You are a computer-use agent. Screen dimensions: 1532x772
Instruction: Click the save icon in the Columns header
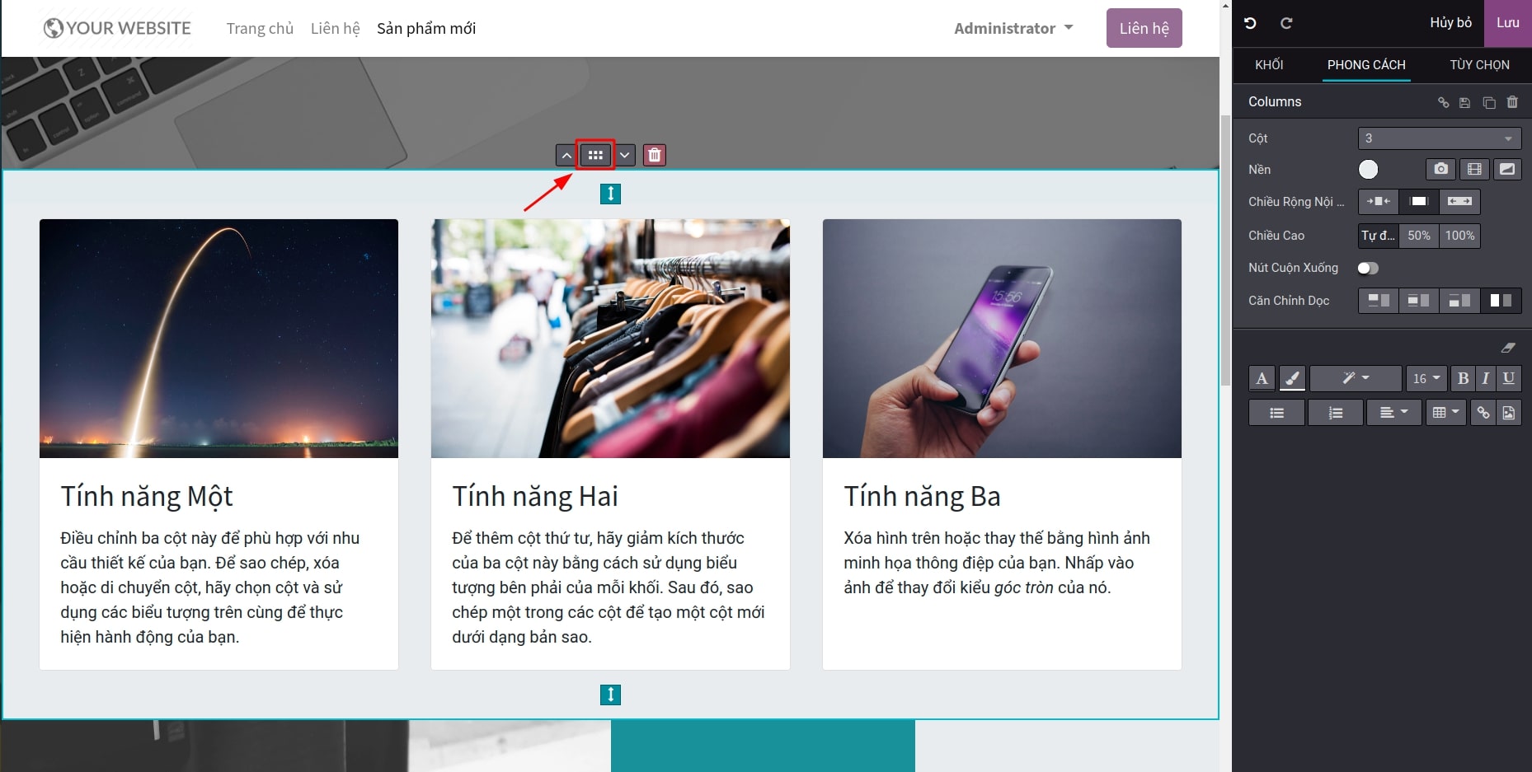(x=1464, y=103)
